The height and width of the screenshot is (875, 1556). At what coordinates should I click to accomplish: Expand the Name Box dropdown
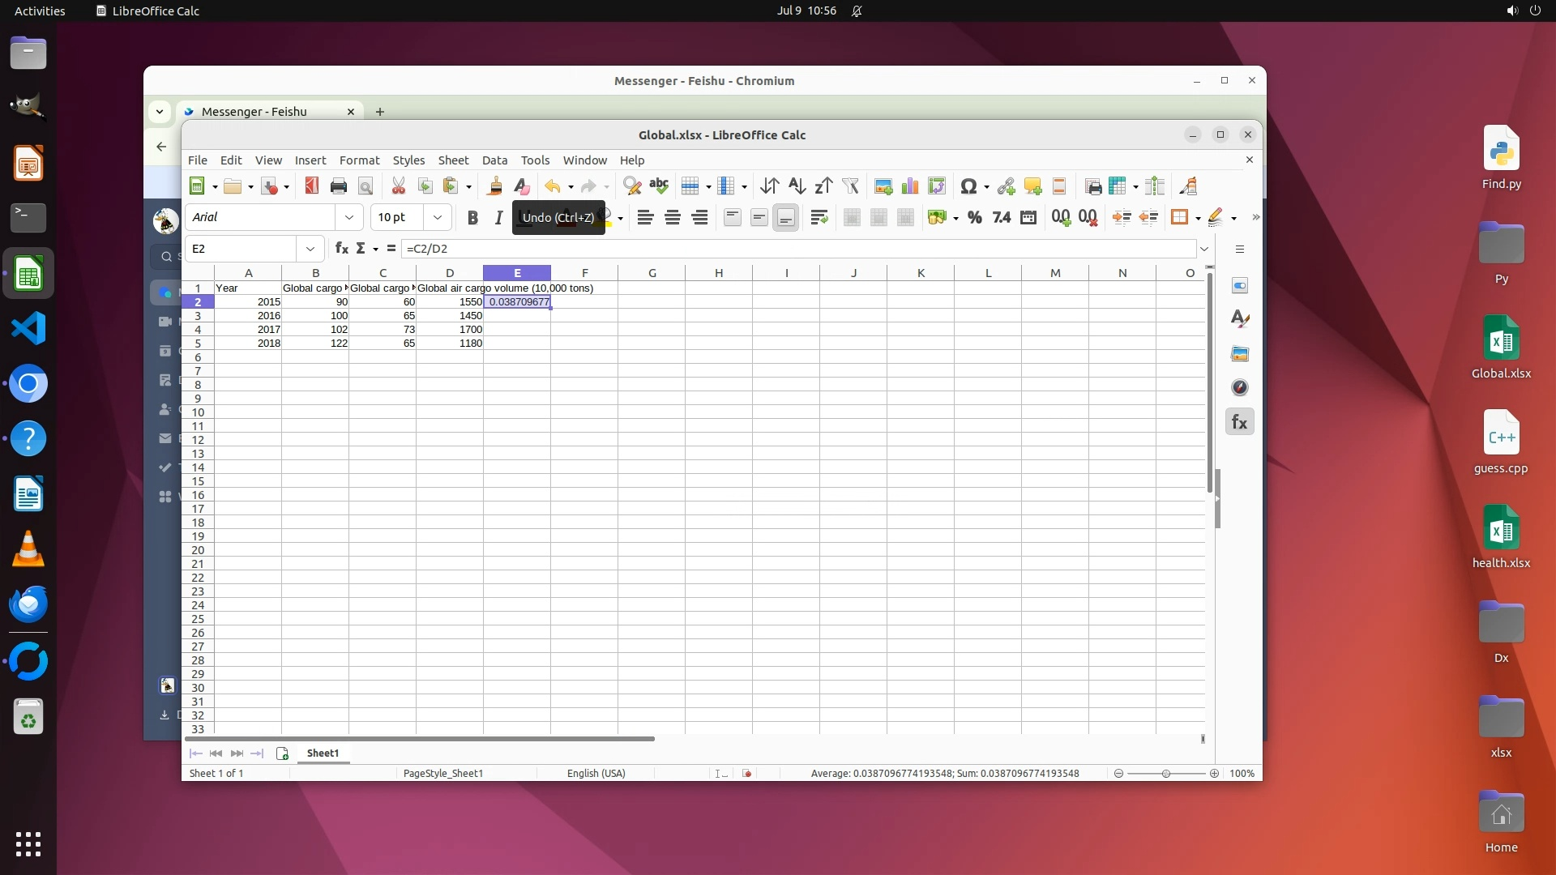pos(310,249)
